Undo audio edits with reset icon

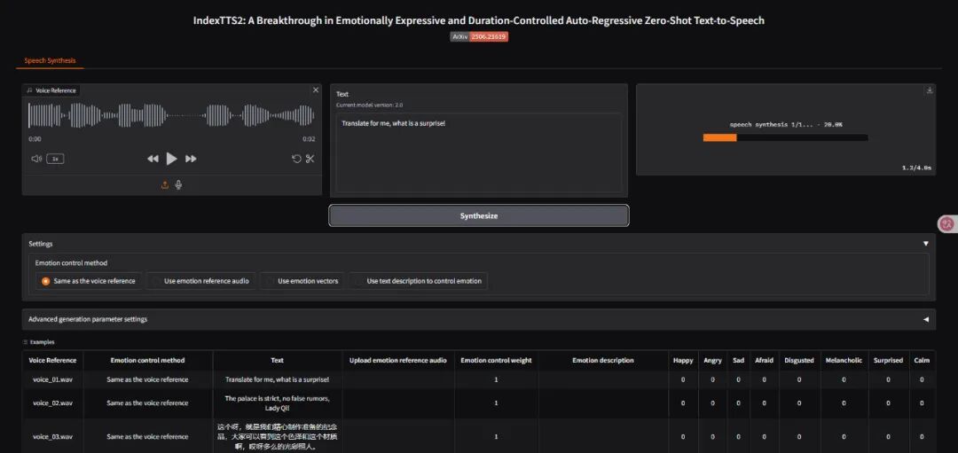pyautogui.click(x=296, y=159)
